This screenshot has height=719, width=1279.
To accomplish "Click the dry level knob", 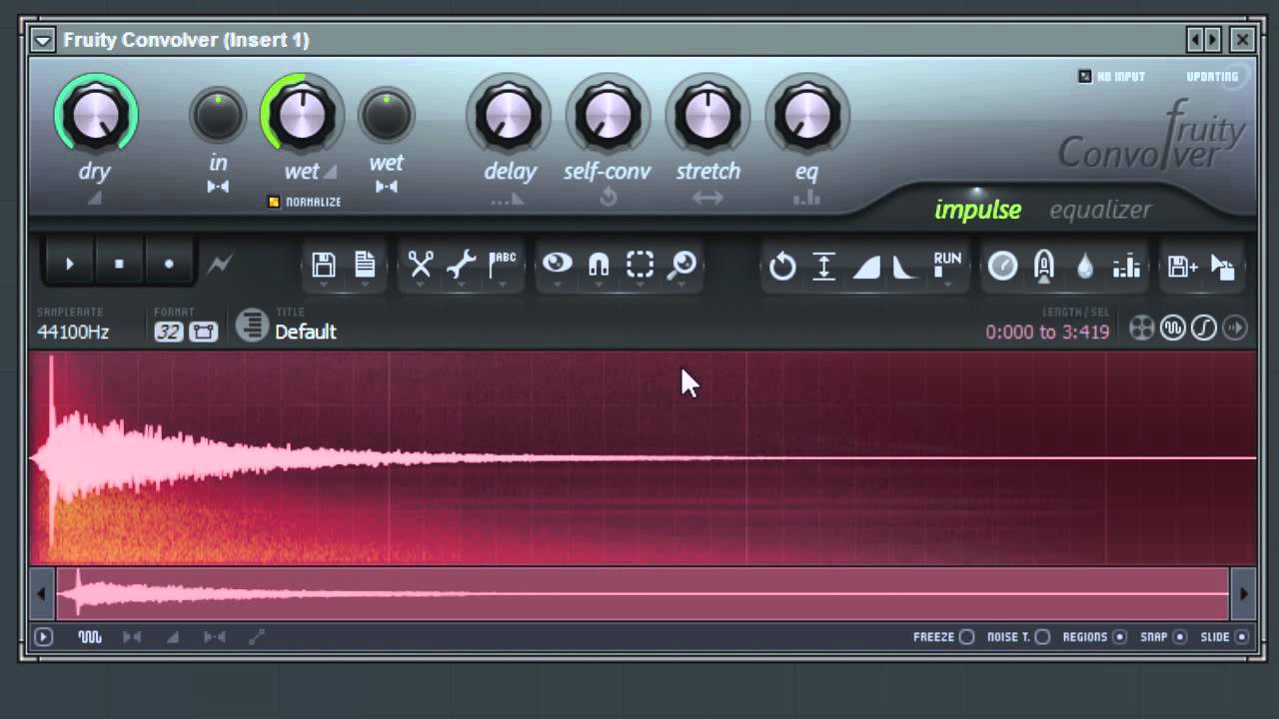I will pos(95,115).
